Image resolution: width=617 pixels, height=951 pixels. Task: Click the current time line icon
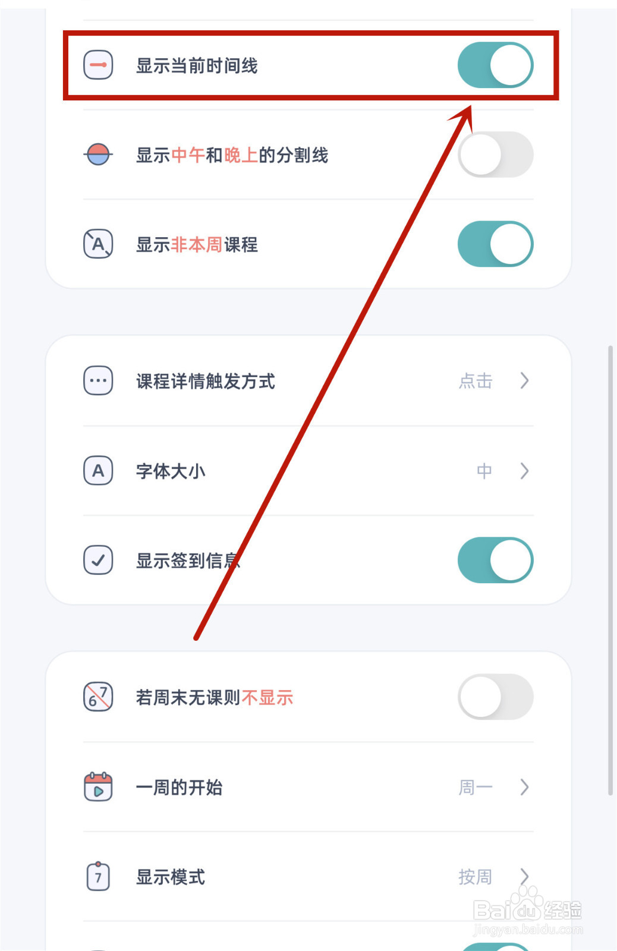pyautogui.click(x=98, y=65)
